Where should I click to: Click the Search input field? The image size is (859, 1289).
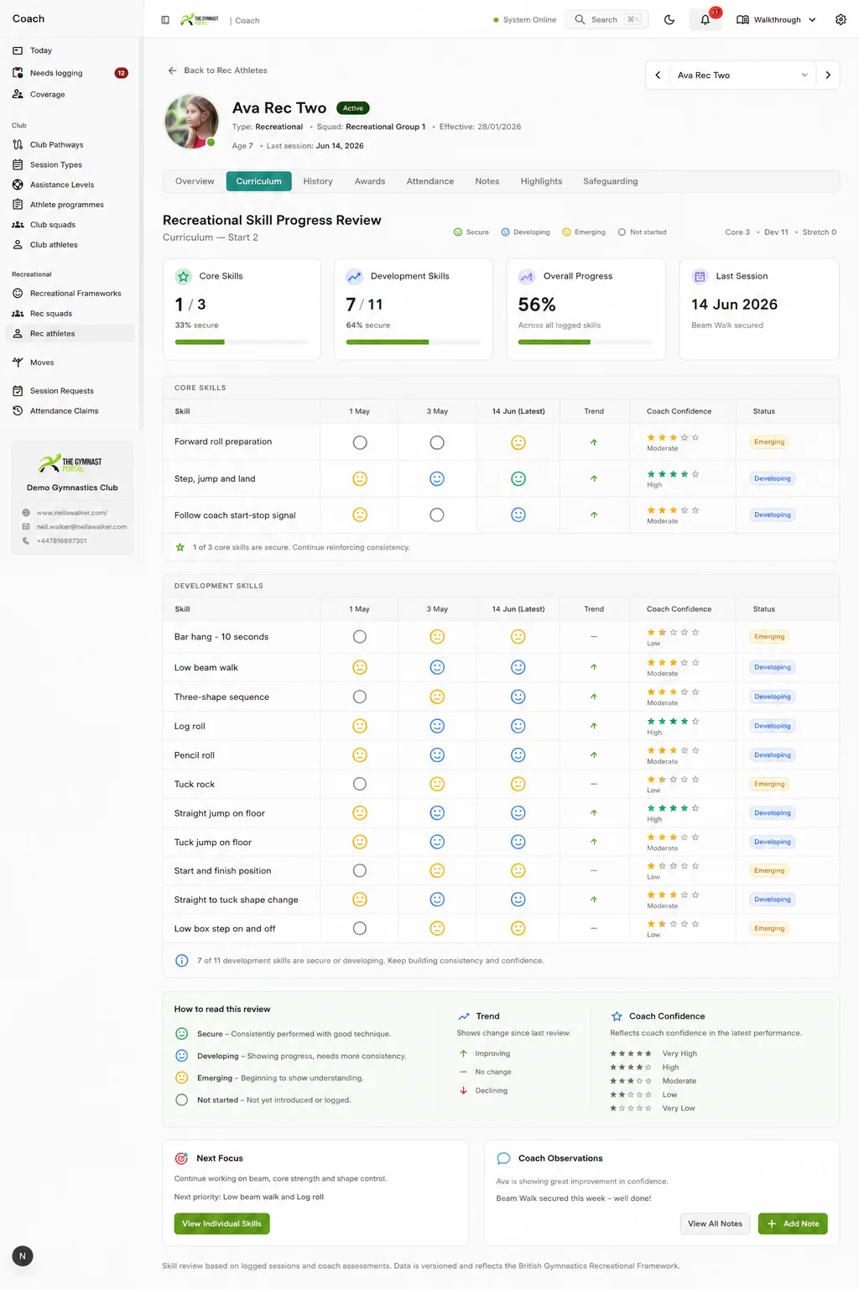click(x=607, y=19)
